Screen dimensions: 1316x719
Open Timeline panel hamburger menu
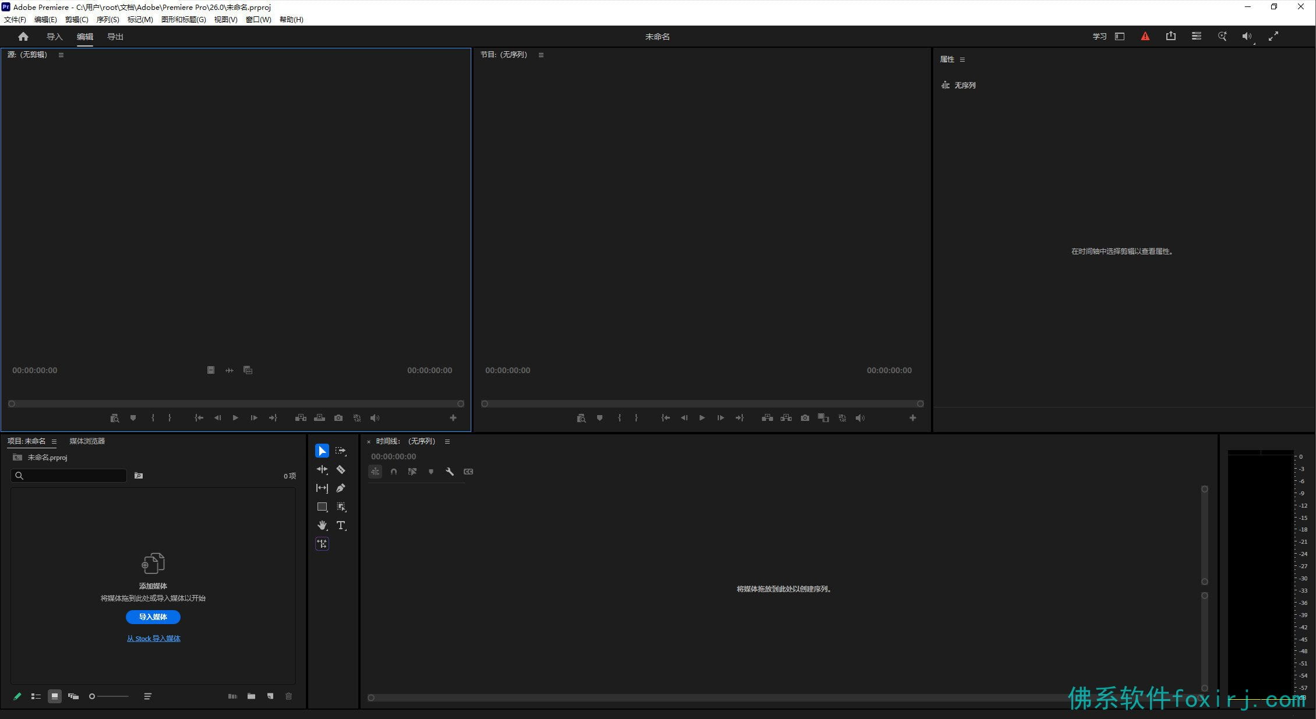tap(447, 441)
